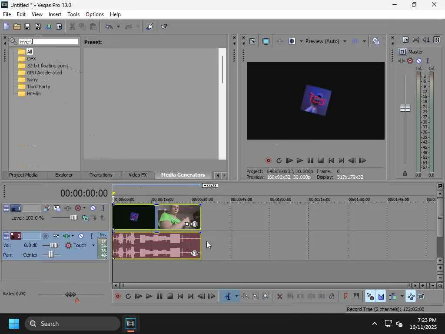Click the Render As icon in toolbar
Image resolution: width=445 pixels, height=334 pixels.
pyautogui.click(x=48, y=27)
